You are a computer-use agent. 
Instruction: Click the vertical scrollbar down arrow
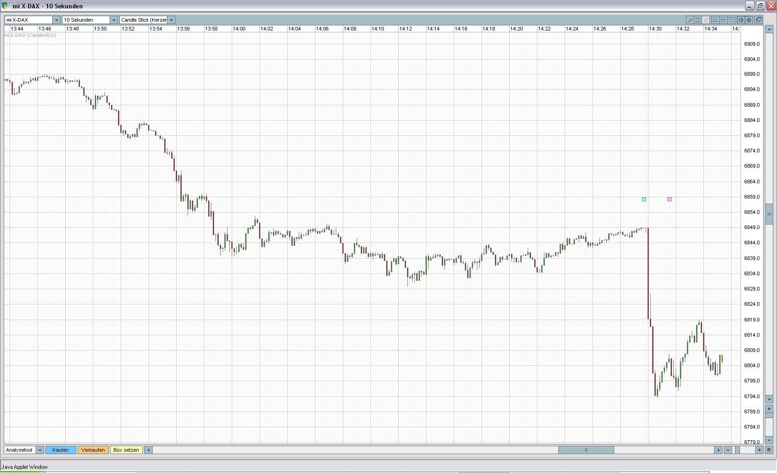click(x=769, y=399)
